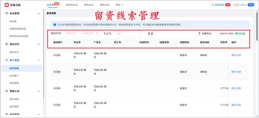Click the calendar icon in date range
Viewport: 259px width, 118px height.
tap(97, 33)
